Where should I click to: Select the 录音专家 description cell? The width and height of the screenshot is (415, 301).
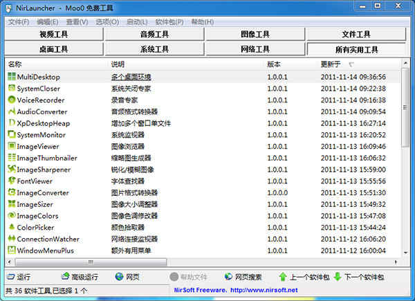coord(124,100)
